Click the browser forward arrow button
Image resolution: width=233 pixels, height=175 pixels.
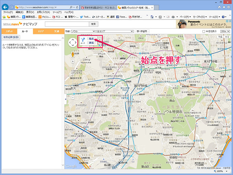pyautogui.click(x=12, y=7)
